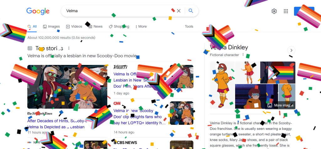Open the Shopping tab
This screenshot has width=321, height=149.
[x=119, y=26]
